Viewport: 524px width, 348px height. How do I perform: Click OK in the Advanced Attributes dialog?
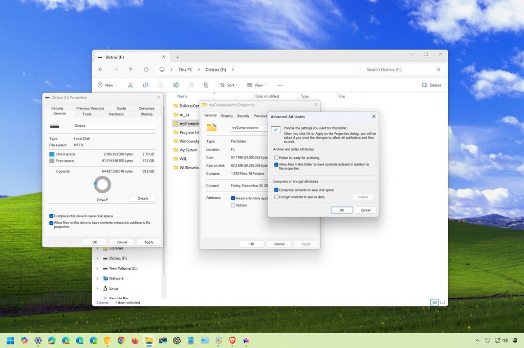click(x=342, y=210)
